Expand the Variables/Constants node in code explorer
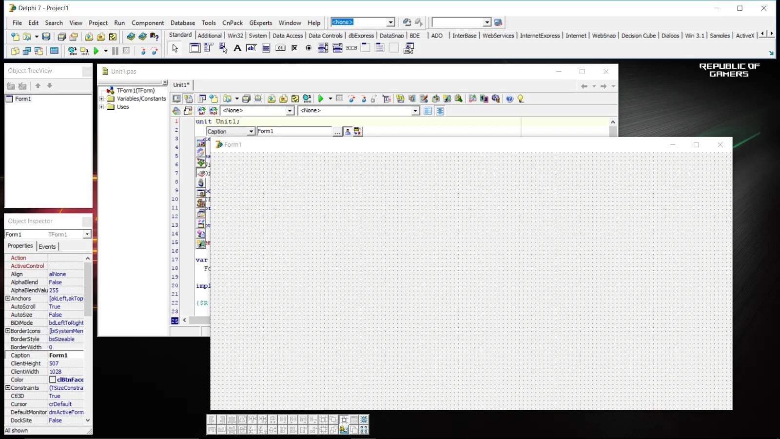This screenshot has width=780, height=439. click(x=101, y=99)
